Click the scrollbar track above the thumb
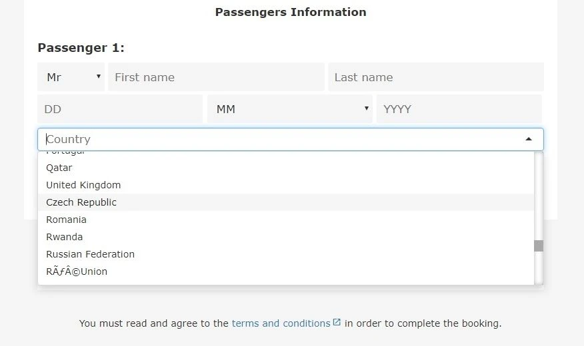Screen dimensions: 584x346 coord(539,196)
